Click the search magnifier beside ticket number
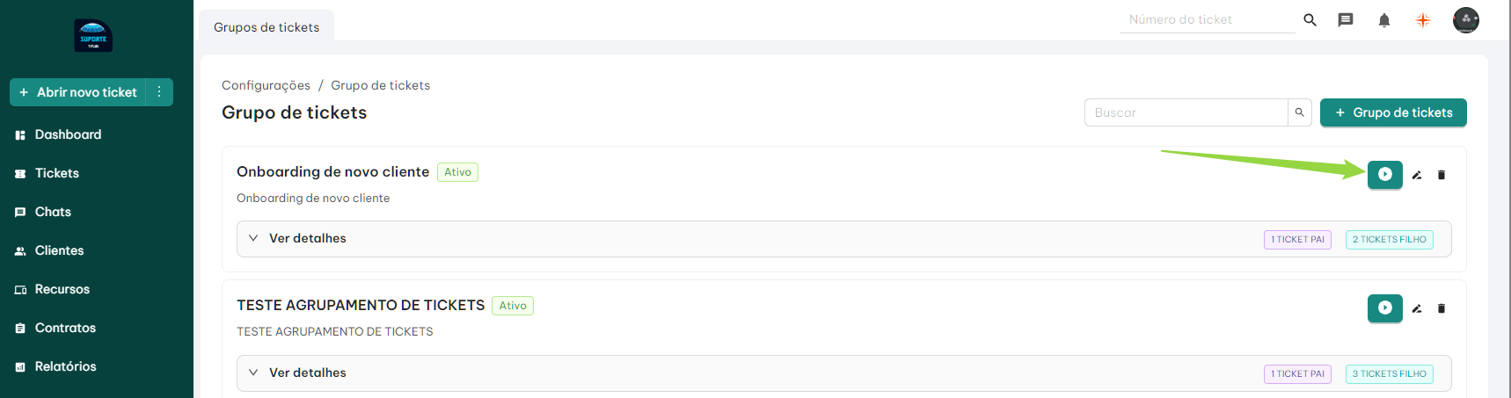Viewport: 1511px width, 398px height. click(1310, 20)
